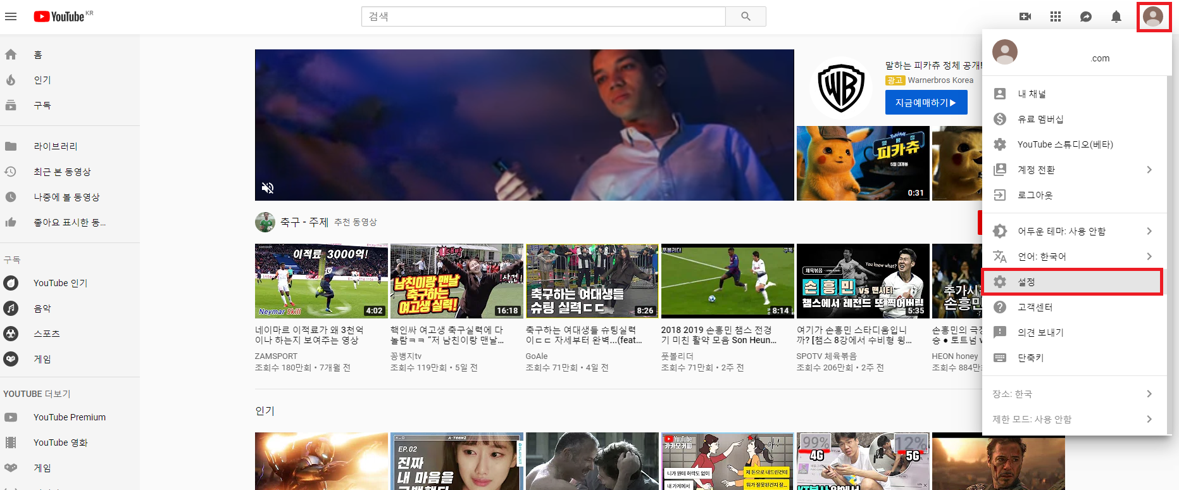The image size is (1179, 490).
Task: Click 게임 under YOUTUBE 더보기
Action: tap(42, 468)
